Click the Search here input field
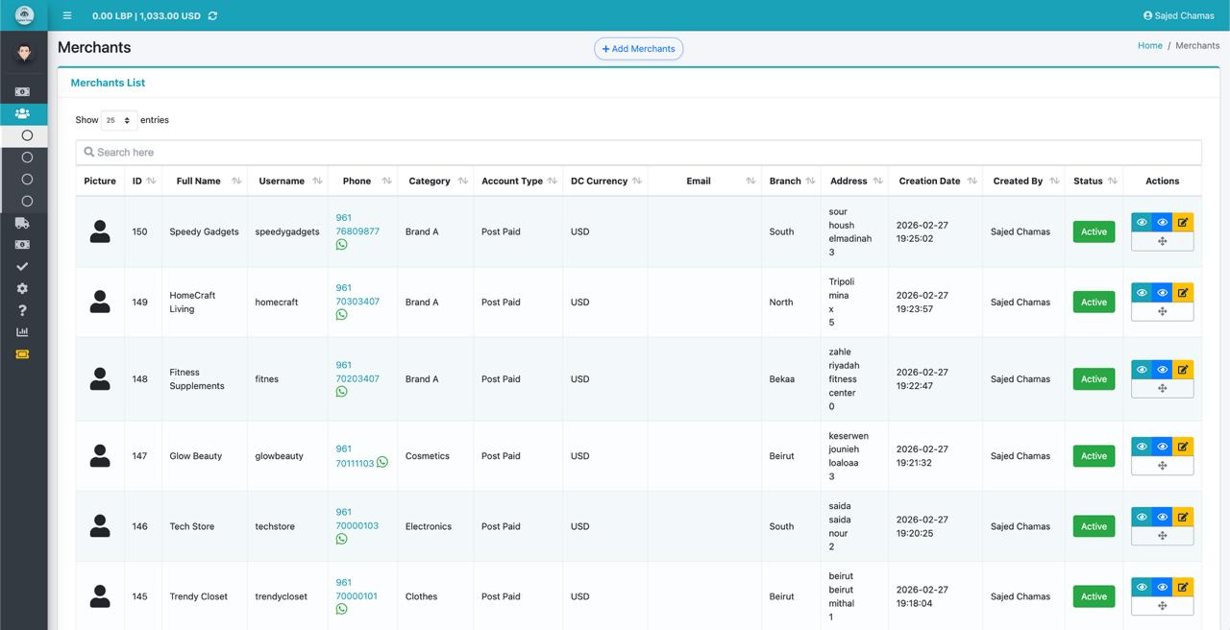This screenshot has height=630, width=1230. pyautogui.click(x=638, y=152)
